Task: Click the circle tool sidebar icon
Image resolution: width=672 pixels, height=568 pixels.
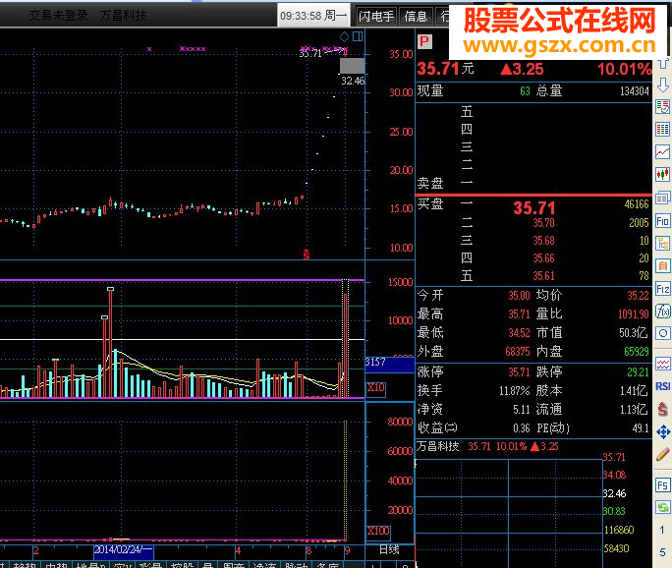Action: pos(663,333)
